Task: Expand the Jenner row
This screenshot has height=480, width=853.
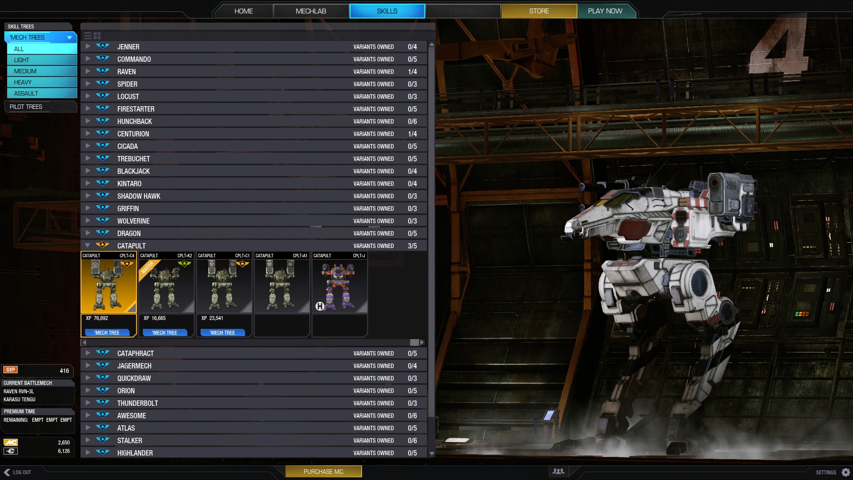Action: [x=88, y=46]
